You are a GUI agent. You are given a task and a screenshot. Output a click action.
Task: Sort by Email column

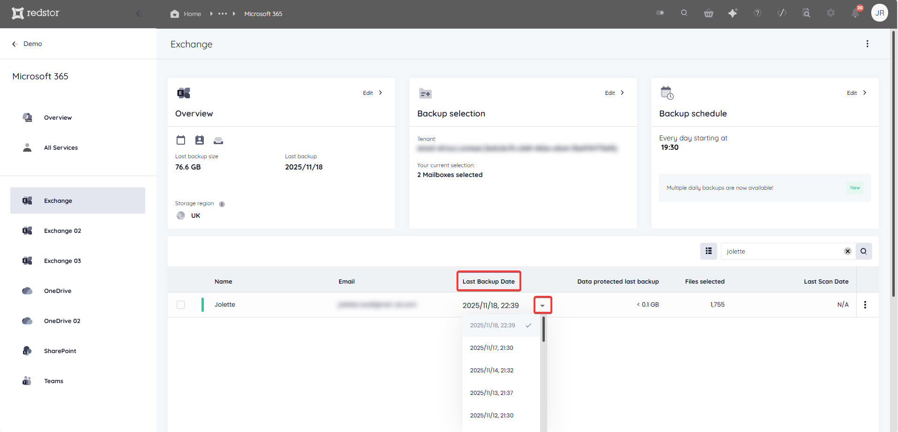pos(347,282)
